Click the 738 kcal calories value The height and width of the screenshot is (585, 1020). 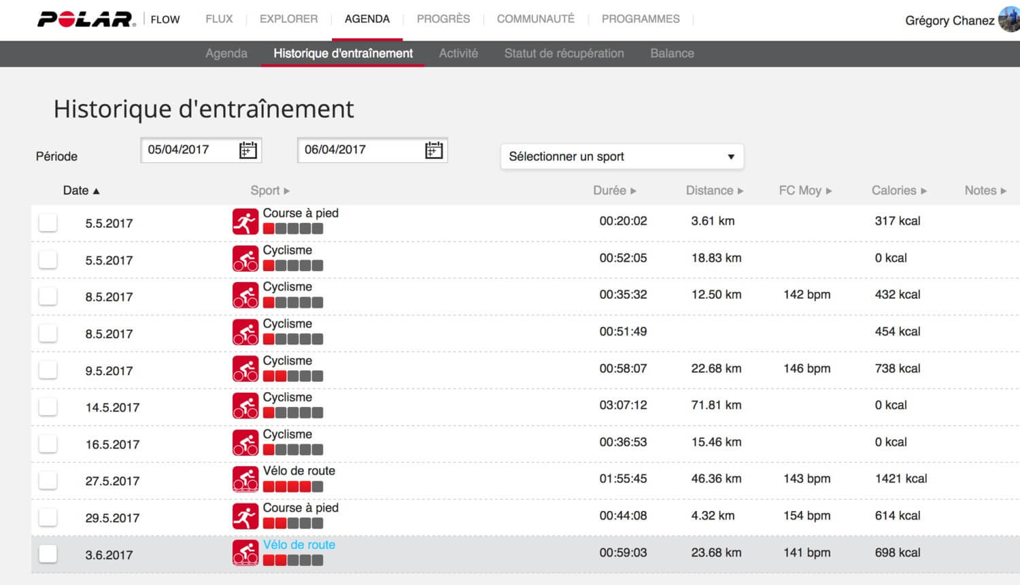pos(898,368)
